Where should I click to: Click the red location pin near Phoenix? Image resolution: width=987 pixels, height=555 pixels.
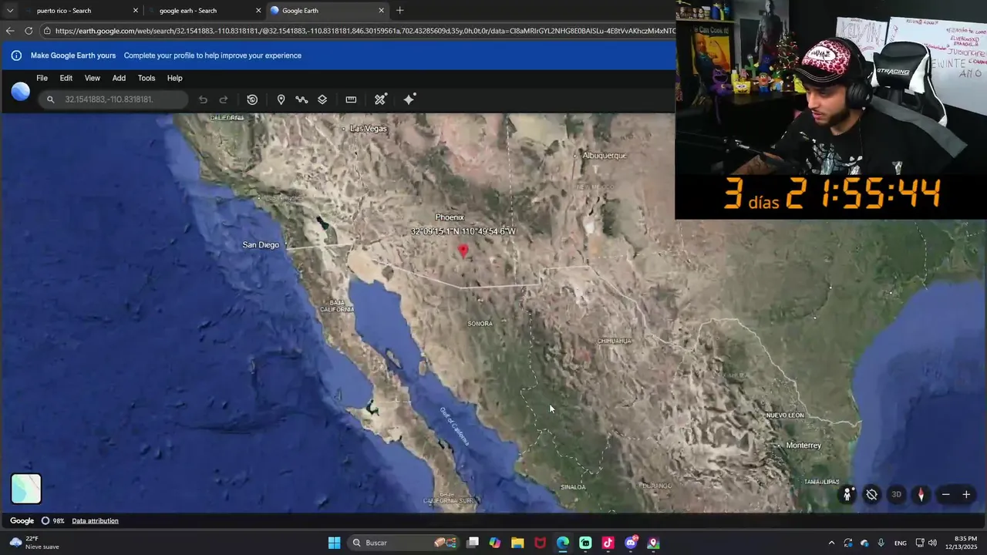[x=463, y=250]
